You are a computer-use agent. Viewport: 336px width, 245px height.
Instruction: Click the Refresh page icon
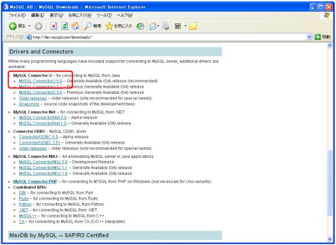point(65,26)
